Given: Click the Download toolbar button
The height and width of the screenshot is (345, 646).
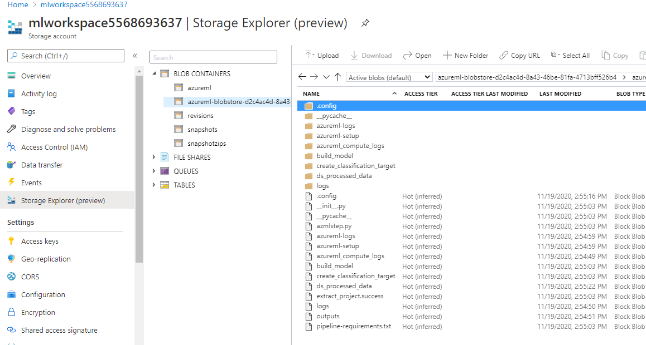Looking at the screenshot, I should (371, 56).
